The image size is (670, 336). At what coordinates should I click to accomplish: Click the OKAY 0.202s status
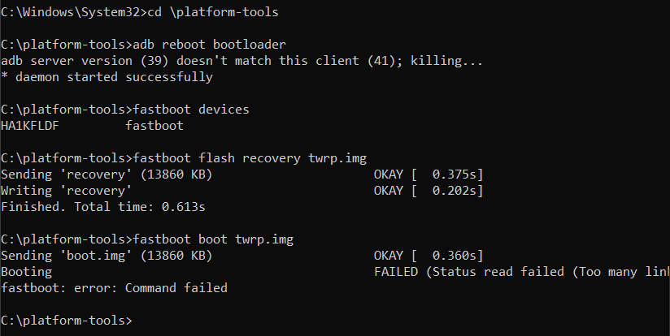point(428,190)
